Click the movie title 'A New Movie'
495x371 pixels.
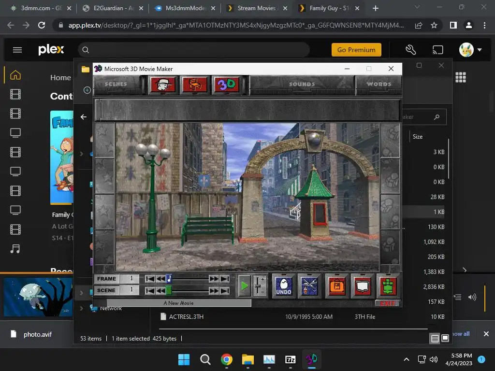coord(178,303)
